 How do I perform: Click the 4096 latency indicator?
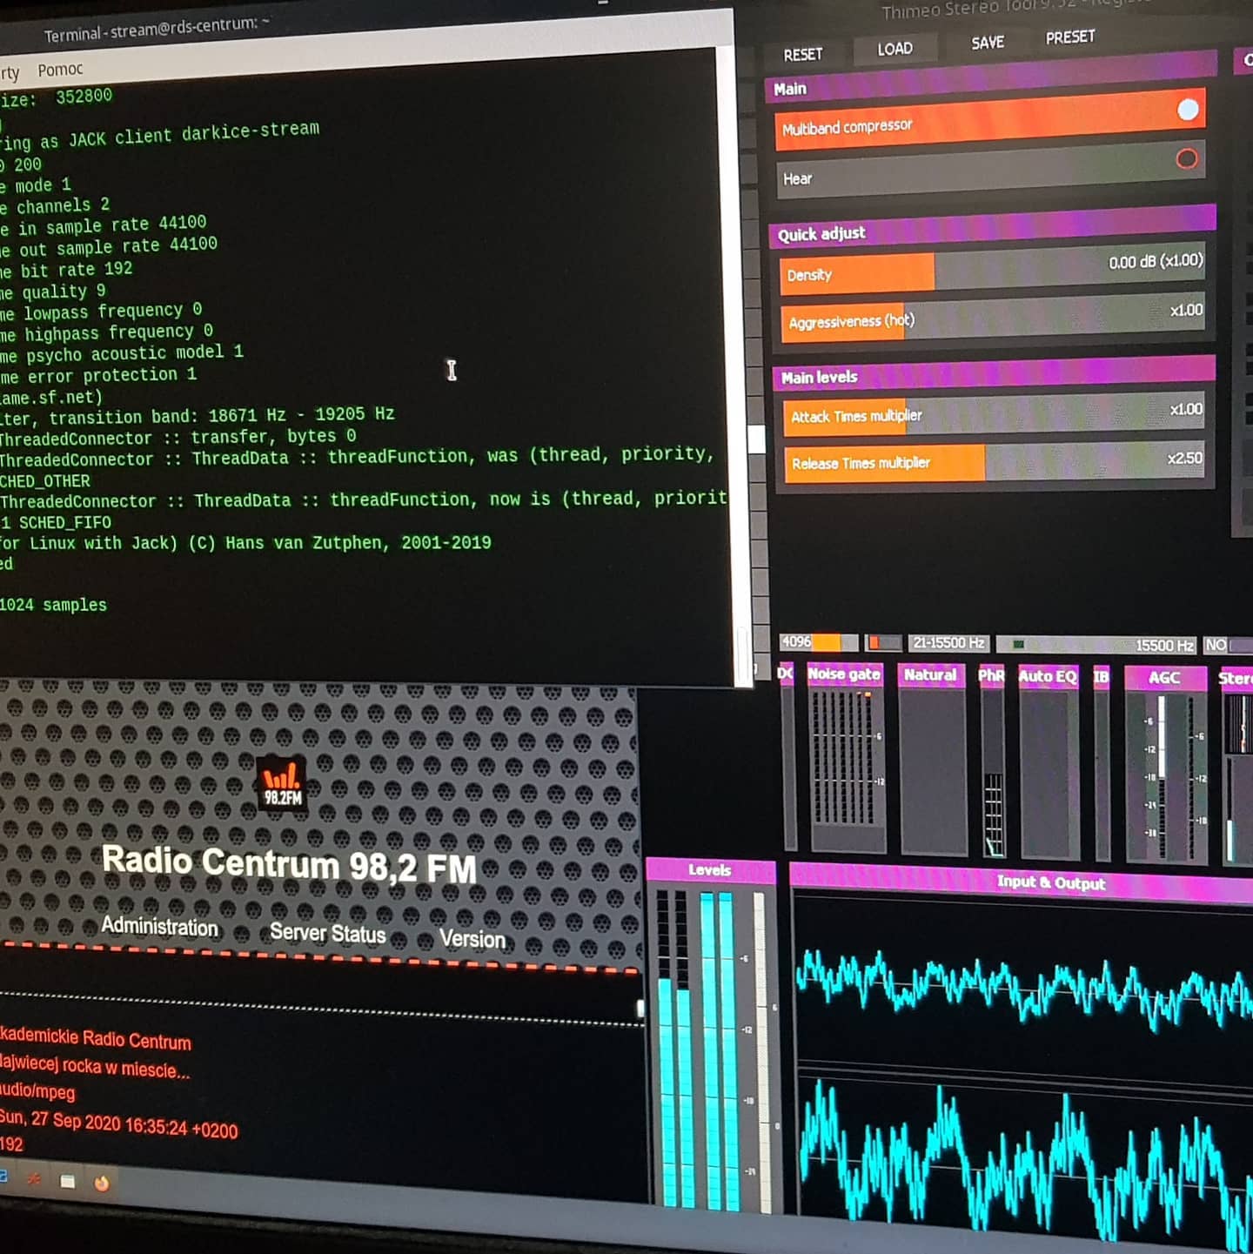pyautogui.click(x=819, y=642)
